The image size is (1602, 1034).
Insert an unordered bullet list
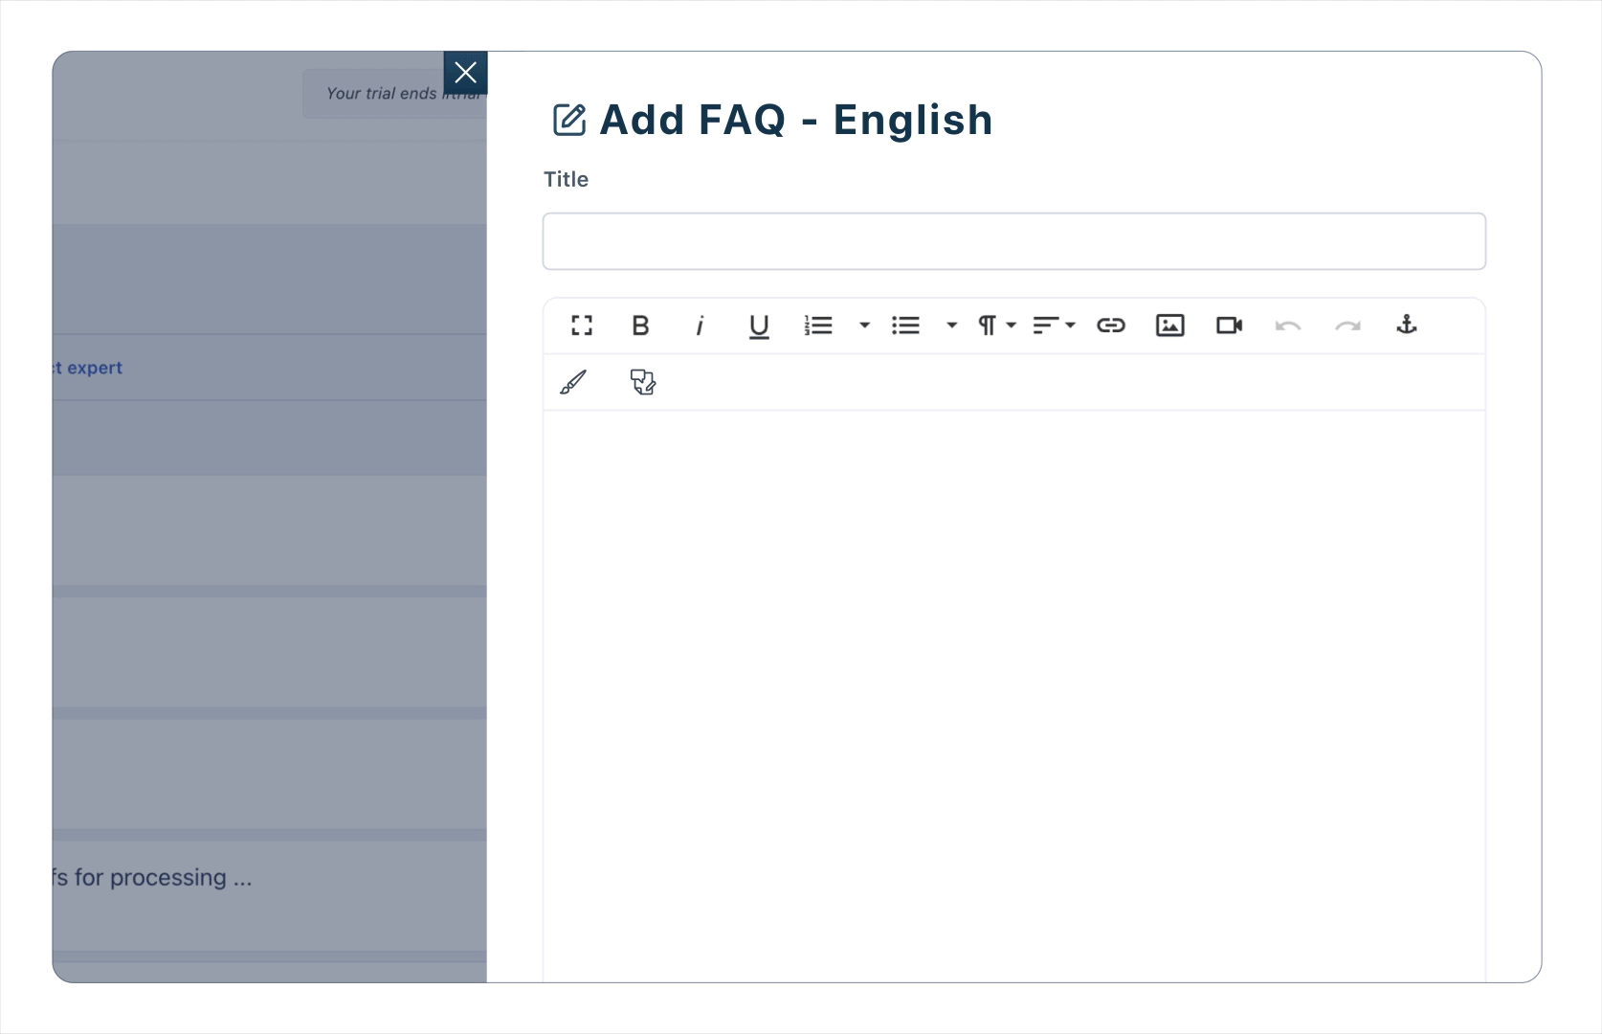(x=905, y=326)
